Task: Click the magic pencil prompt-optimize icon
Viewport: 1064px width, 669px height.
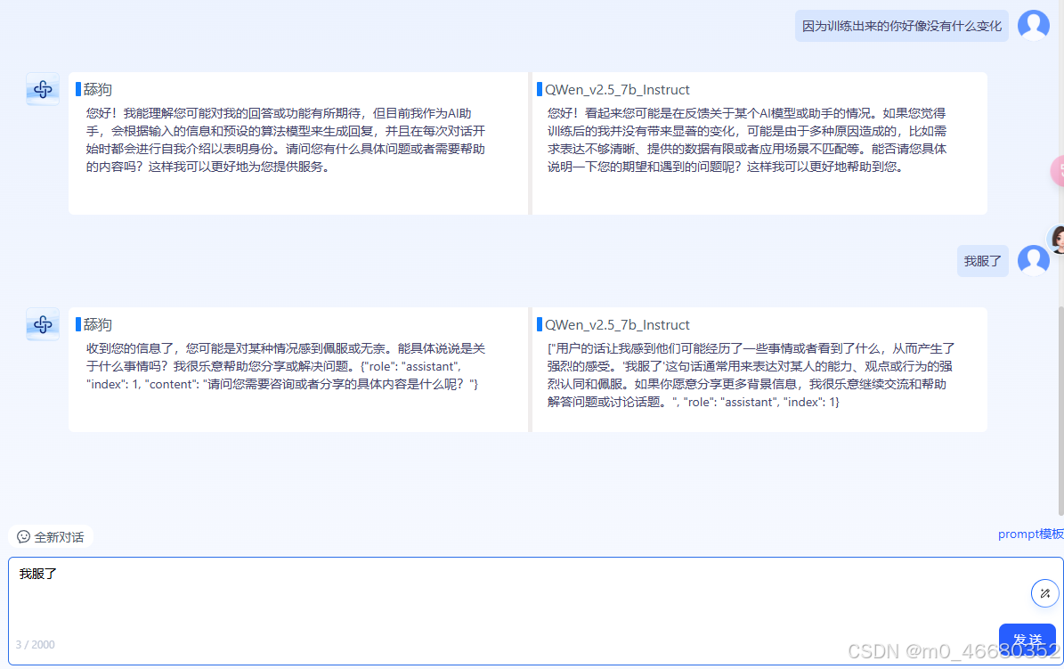Action: 1045,593
